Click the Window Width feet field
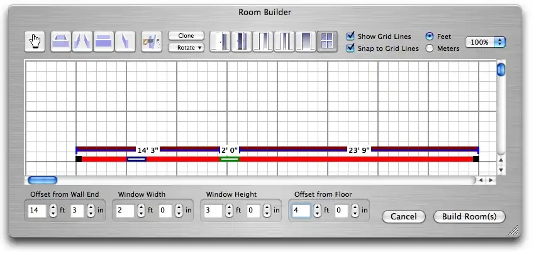Screen dimensions: 534x254 125,211
